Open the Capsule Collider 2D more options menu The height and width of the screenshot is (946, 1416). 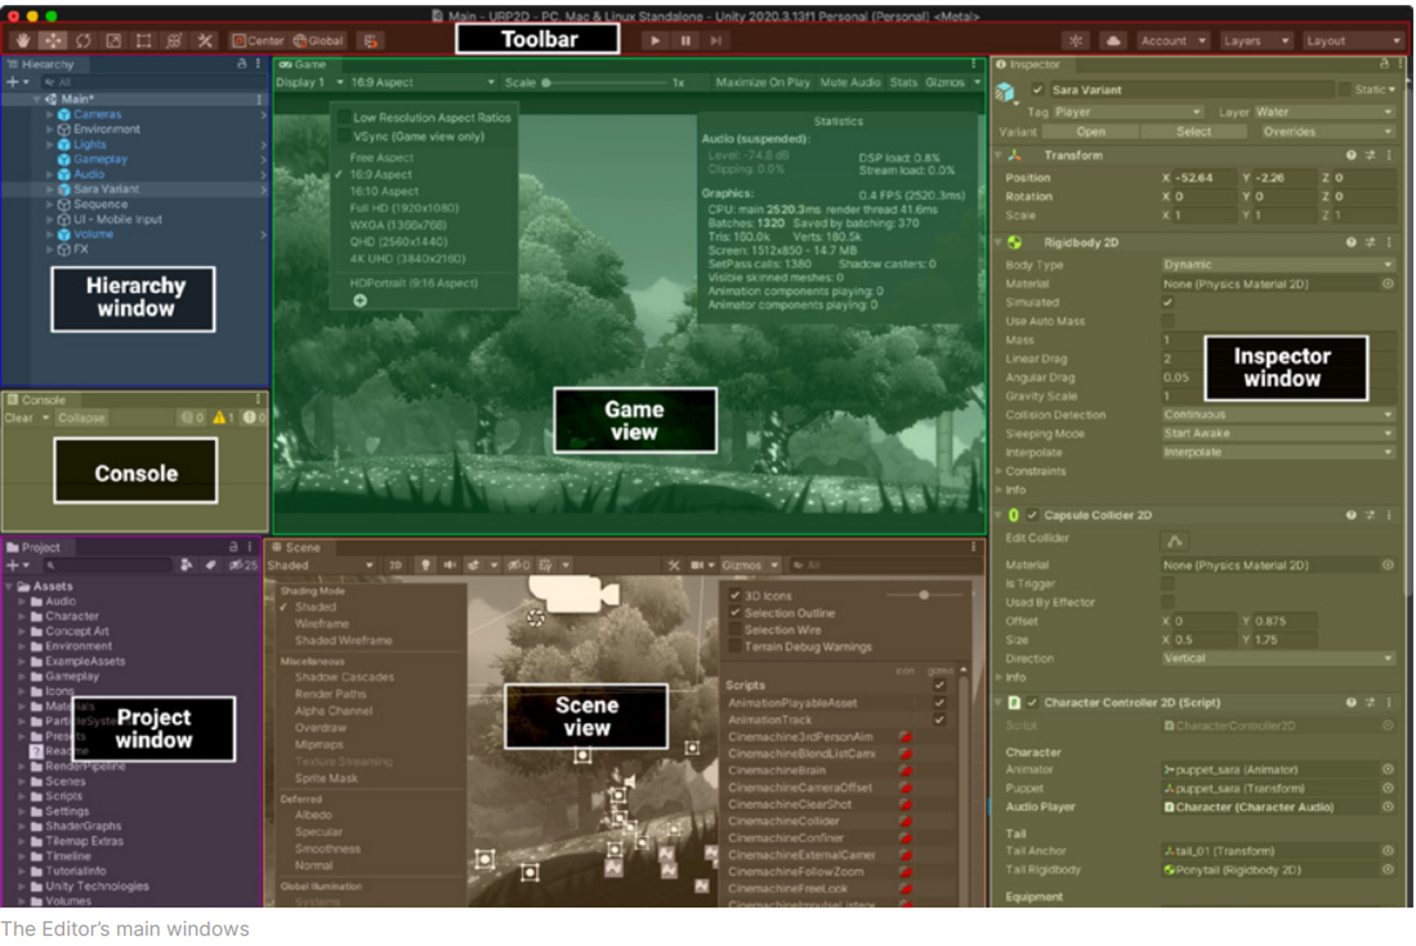click(1389, 515)
